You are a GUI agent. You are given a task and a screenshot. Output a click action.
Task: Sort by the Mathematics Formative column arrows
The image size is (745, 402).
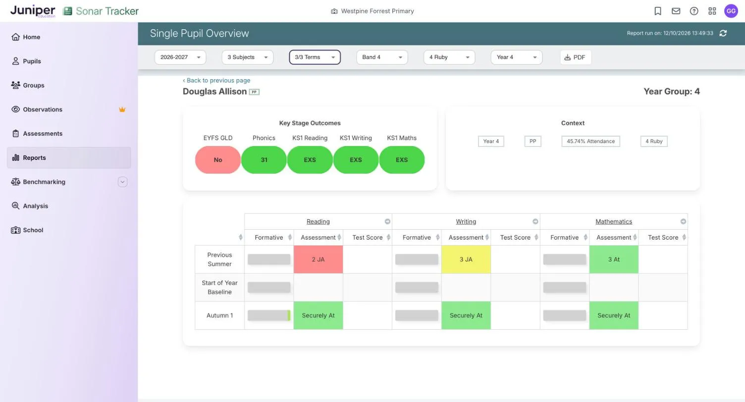coord(585,238)
